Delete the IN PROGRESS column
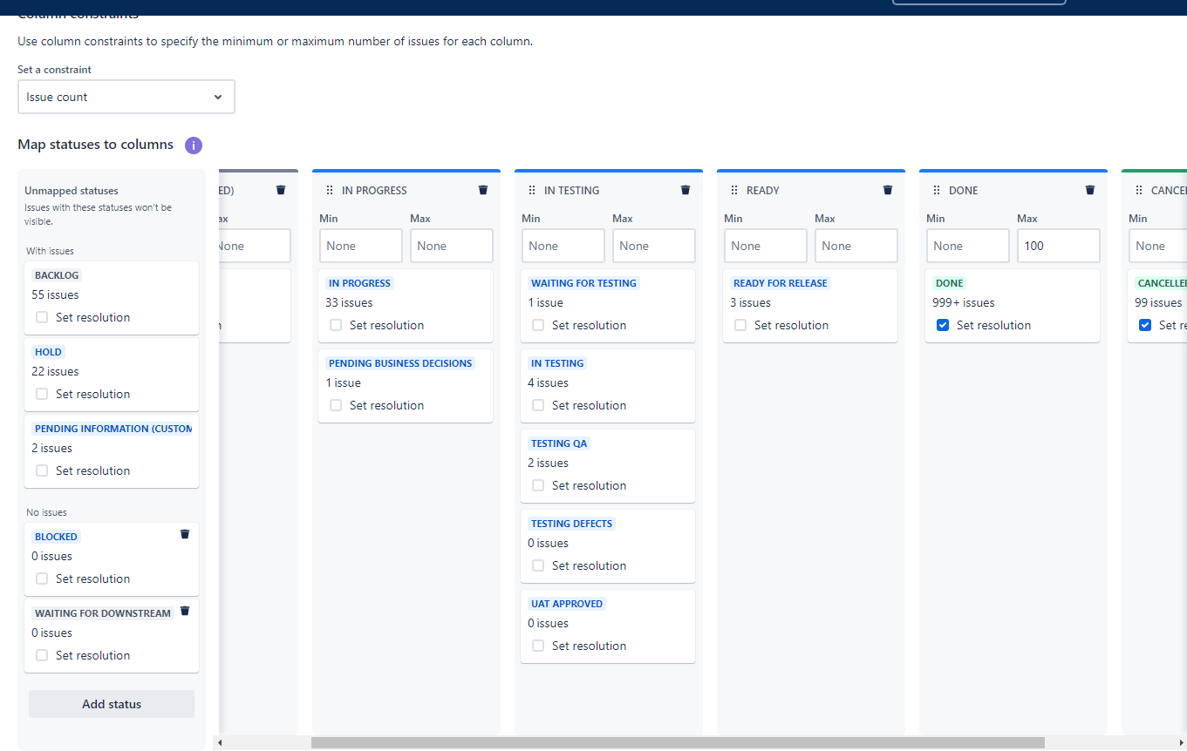 tap(482, 190)
